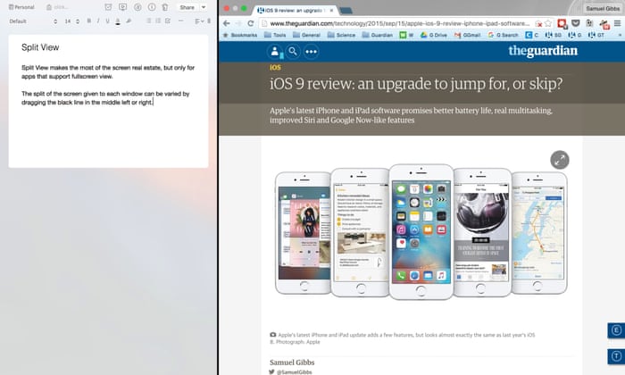
Task: Click the note info icon
Action: pyautogui.click(x=151, y=7)
